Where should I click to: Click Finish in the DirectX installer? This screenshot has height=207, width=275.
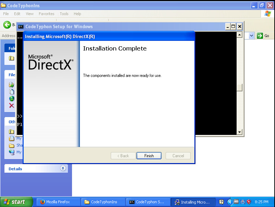point(149,156)
